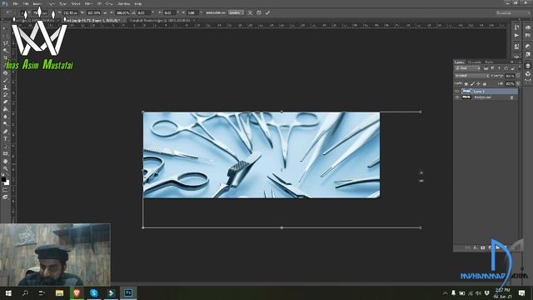This screenshot has width=533, height=300.
Task: Click the foreground color swatch
Action: [3, 179]
